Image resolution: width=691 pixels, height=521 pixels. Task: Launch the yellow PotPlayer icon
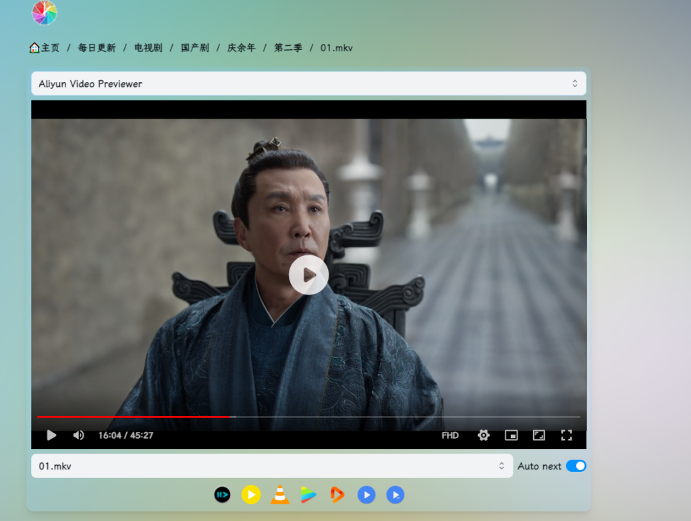coord(251,495)
